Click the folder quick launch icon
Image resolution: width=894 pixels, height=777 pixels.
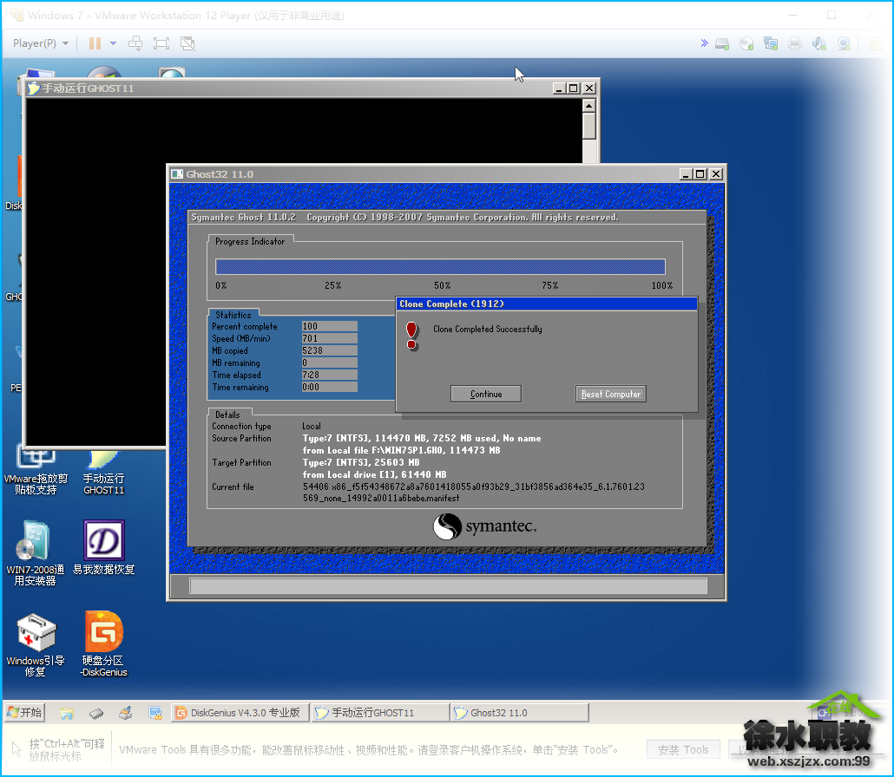pyautogui.click(x=68, y=713)
